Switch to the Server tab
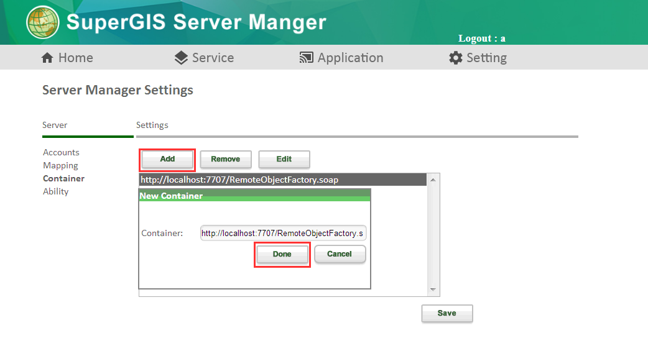 click(x=55, y=125)
